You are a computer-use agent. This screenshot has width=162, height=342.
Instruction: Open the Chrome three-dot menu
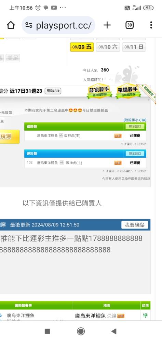point(151,25)
